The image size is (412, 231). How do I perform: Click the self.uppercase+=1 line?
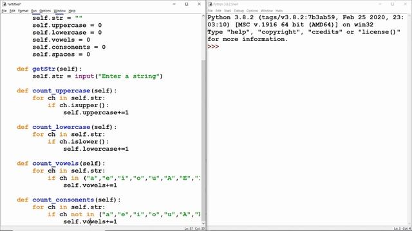pos(96,113)
